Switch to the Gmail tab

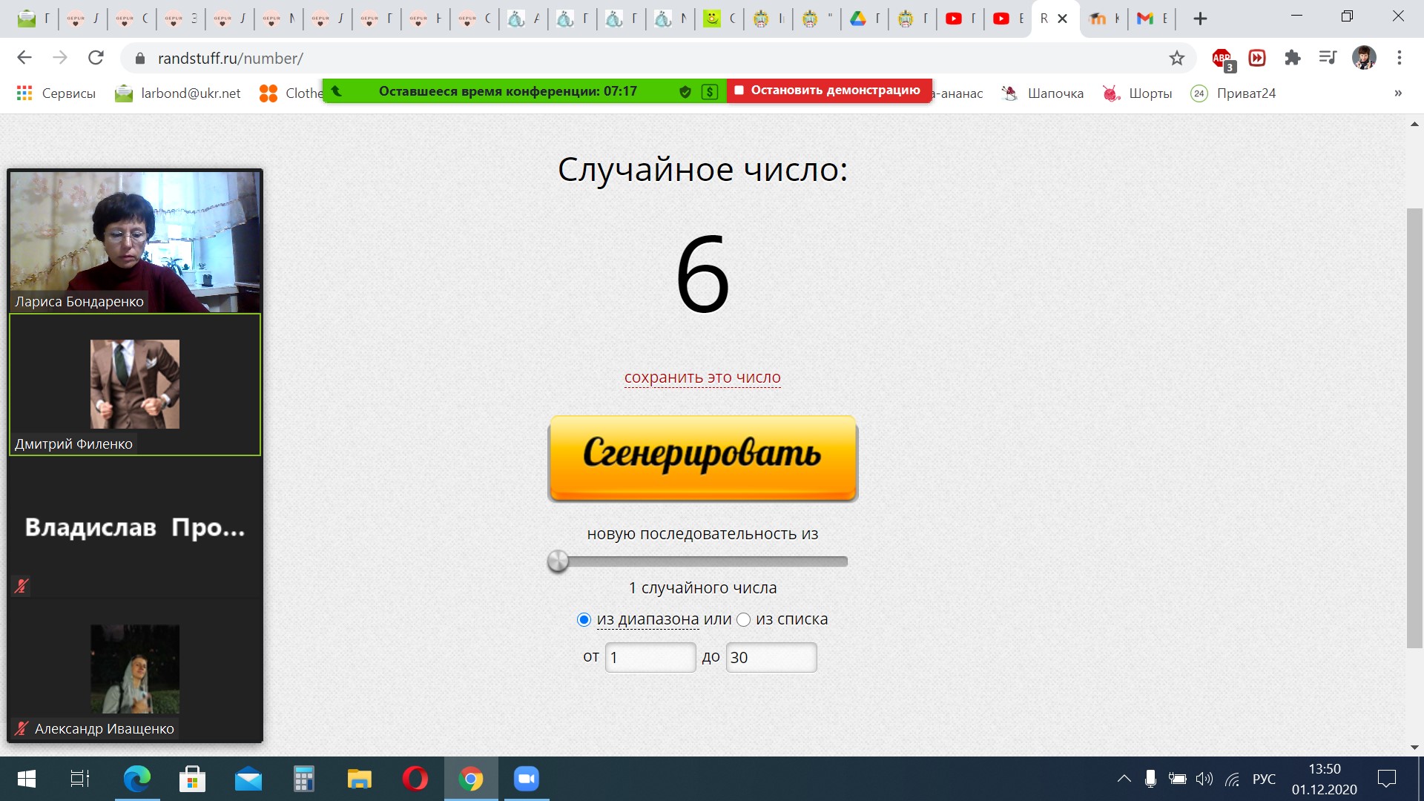(x=1146, y=19)
